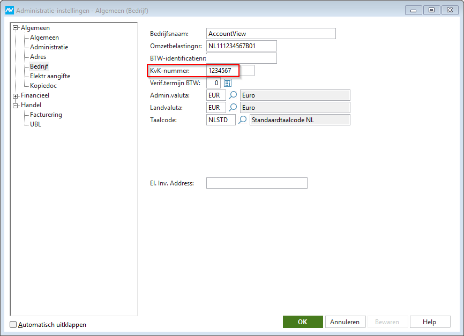The height and width of the screenshot is (336, 464).
Task: Click the Taalcode lookup magnifier icon
Action: [243, 120]
